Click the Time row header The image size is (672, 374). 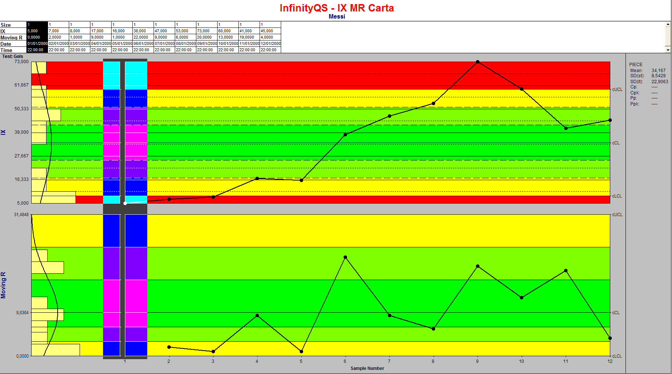13,50
